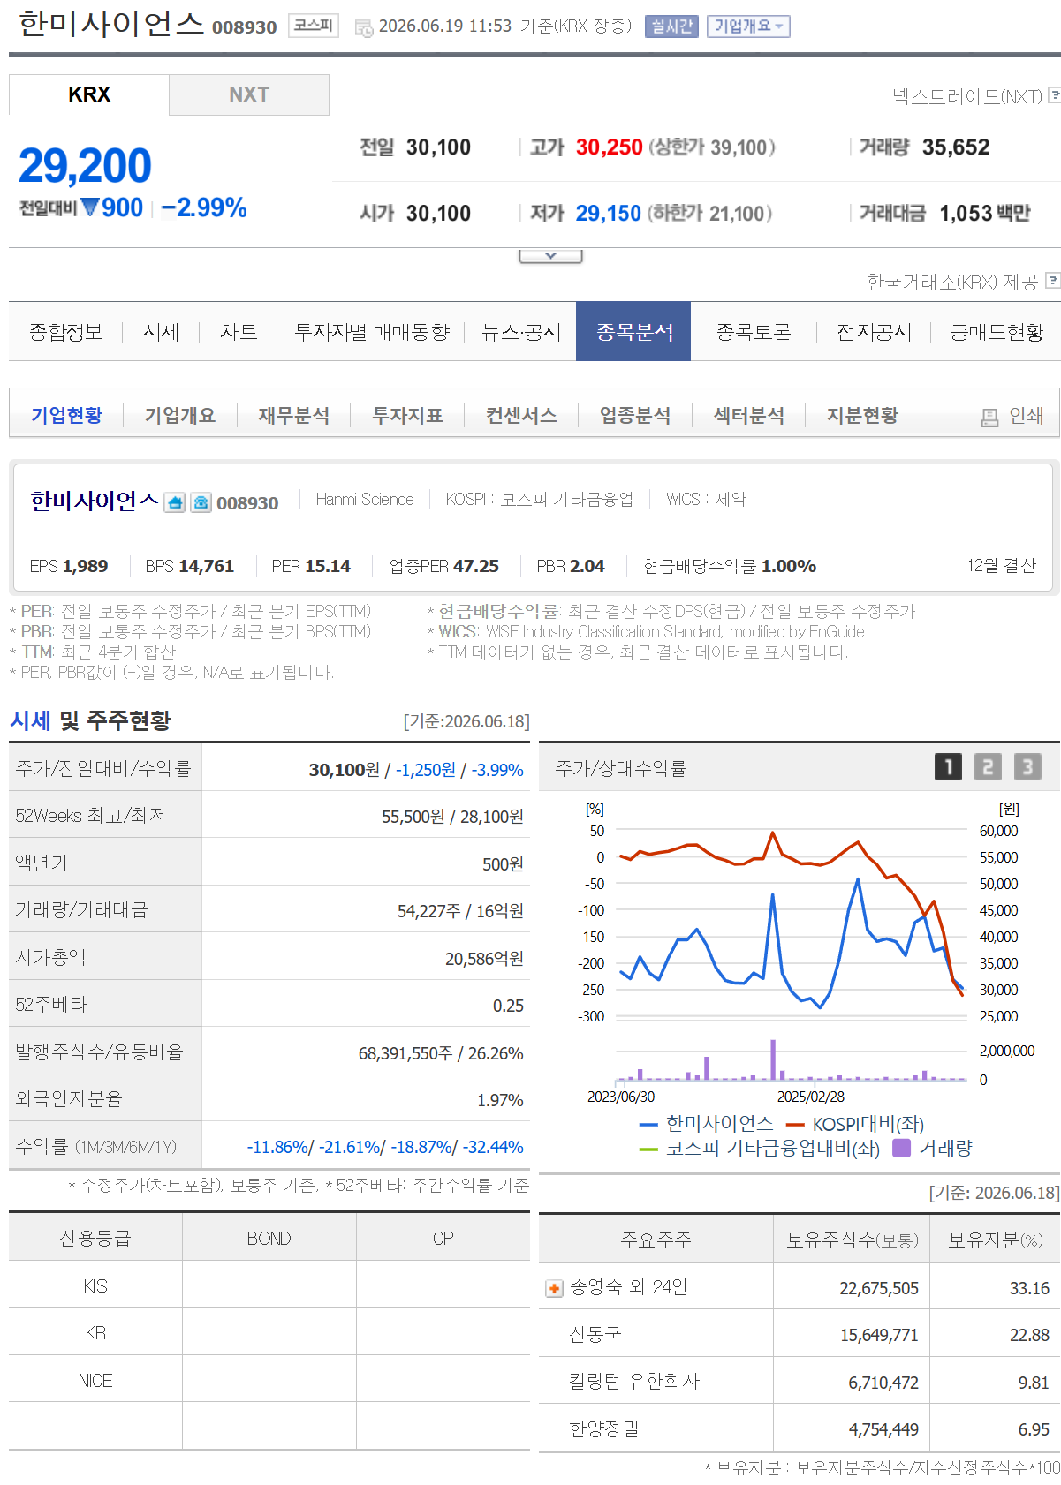Open 투자자별 매매동향 tab
This screenshot has width=1061, height=1485.
coord(372,332)
